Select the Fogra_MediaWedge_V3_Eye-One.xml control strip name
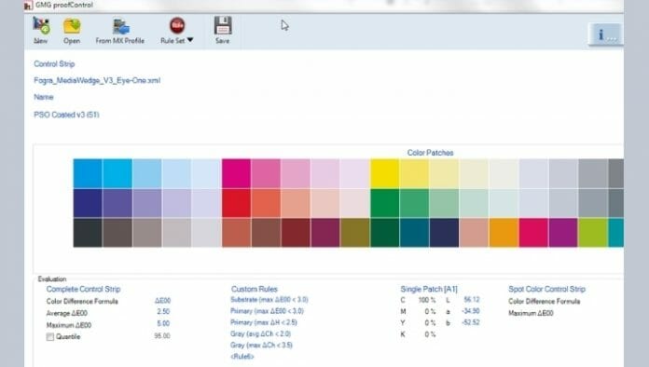This screenshot has height=367, width=649. pyautogui.click(x=97, y=80)
